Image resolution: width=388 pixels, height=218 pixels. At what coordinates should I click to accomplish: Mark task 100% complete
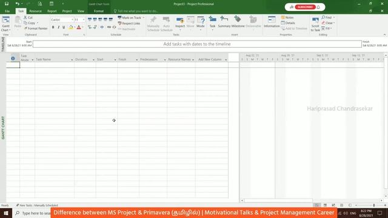point(110,19)
